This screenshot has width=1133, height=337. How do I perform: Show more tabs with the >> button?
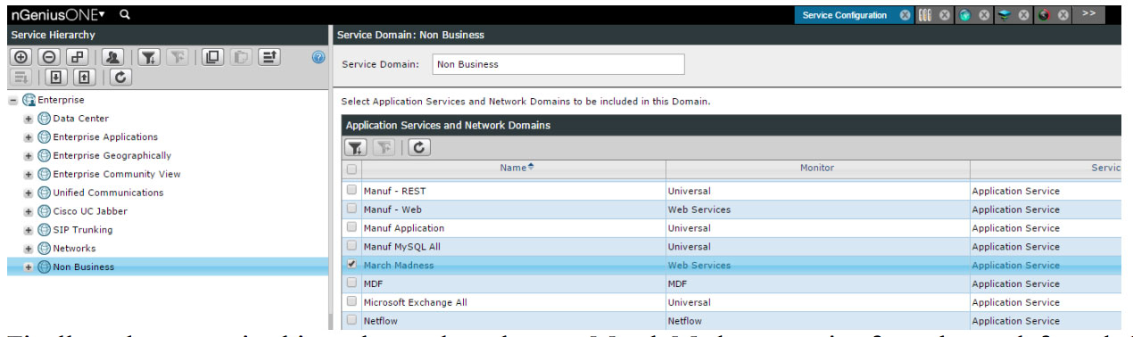coord(1088,14)
